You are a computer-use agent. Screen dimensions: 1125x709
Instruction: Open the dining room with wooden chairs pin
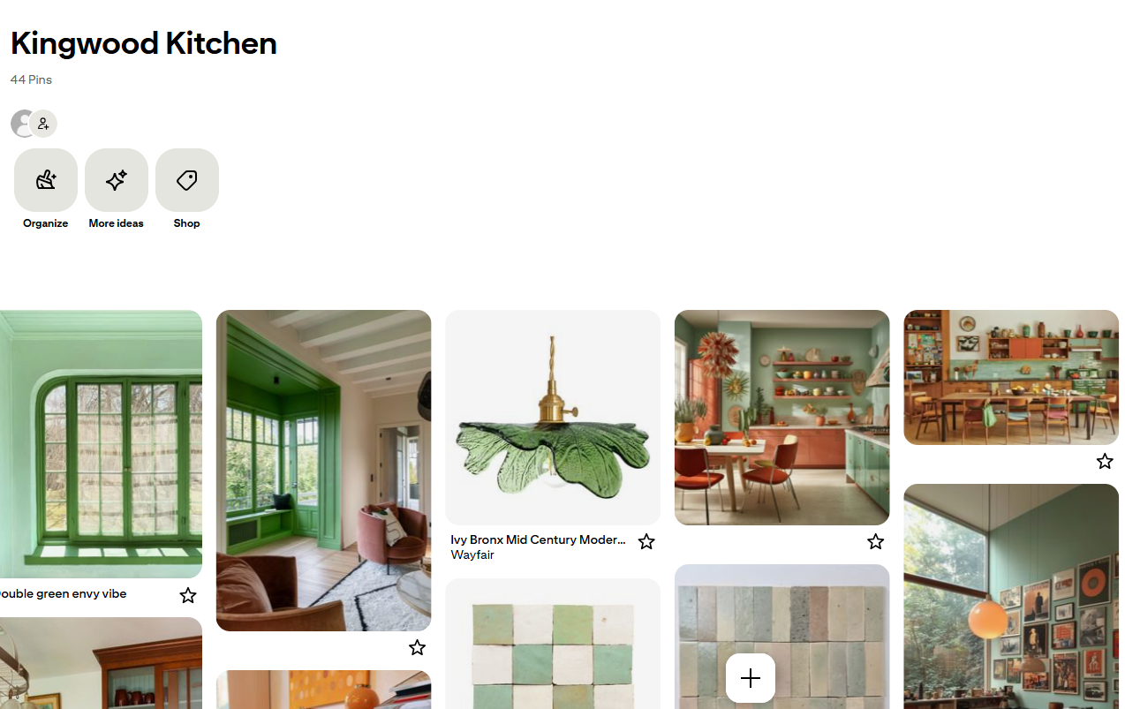[x=1011, y=377]
